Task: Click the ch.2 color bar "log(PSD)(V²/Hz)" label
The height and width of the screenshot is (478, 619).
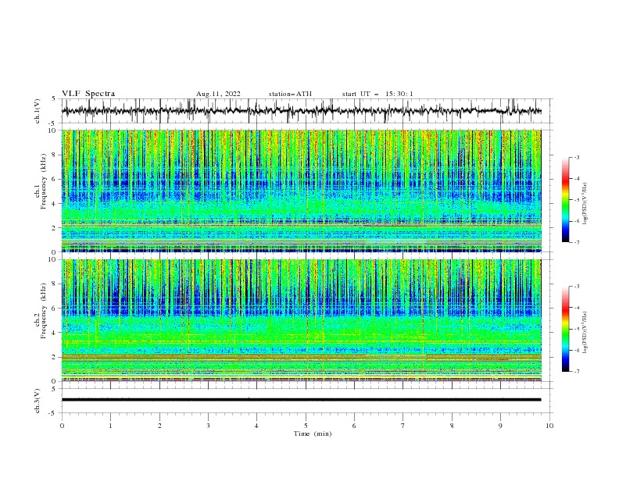Action: (585, 332)
